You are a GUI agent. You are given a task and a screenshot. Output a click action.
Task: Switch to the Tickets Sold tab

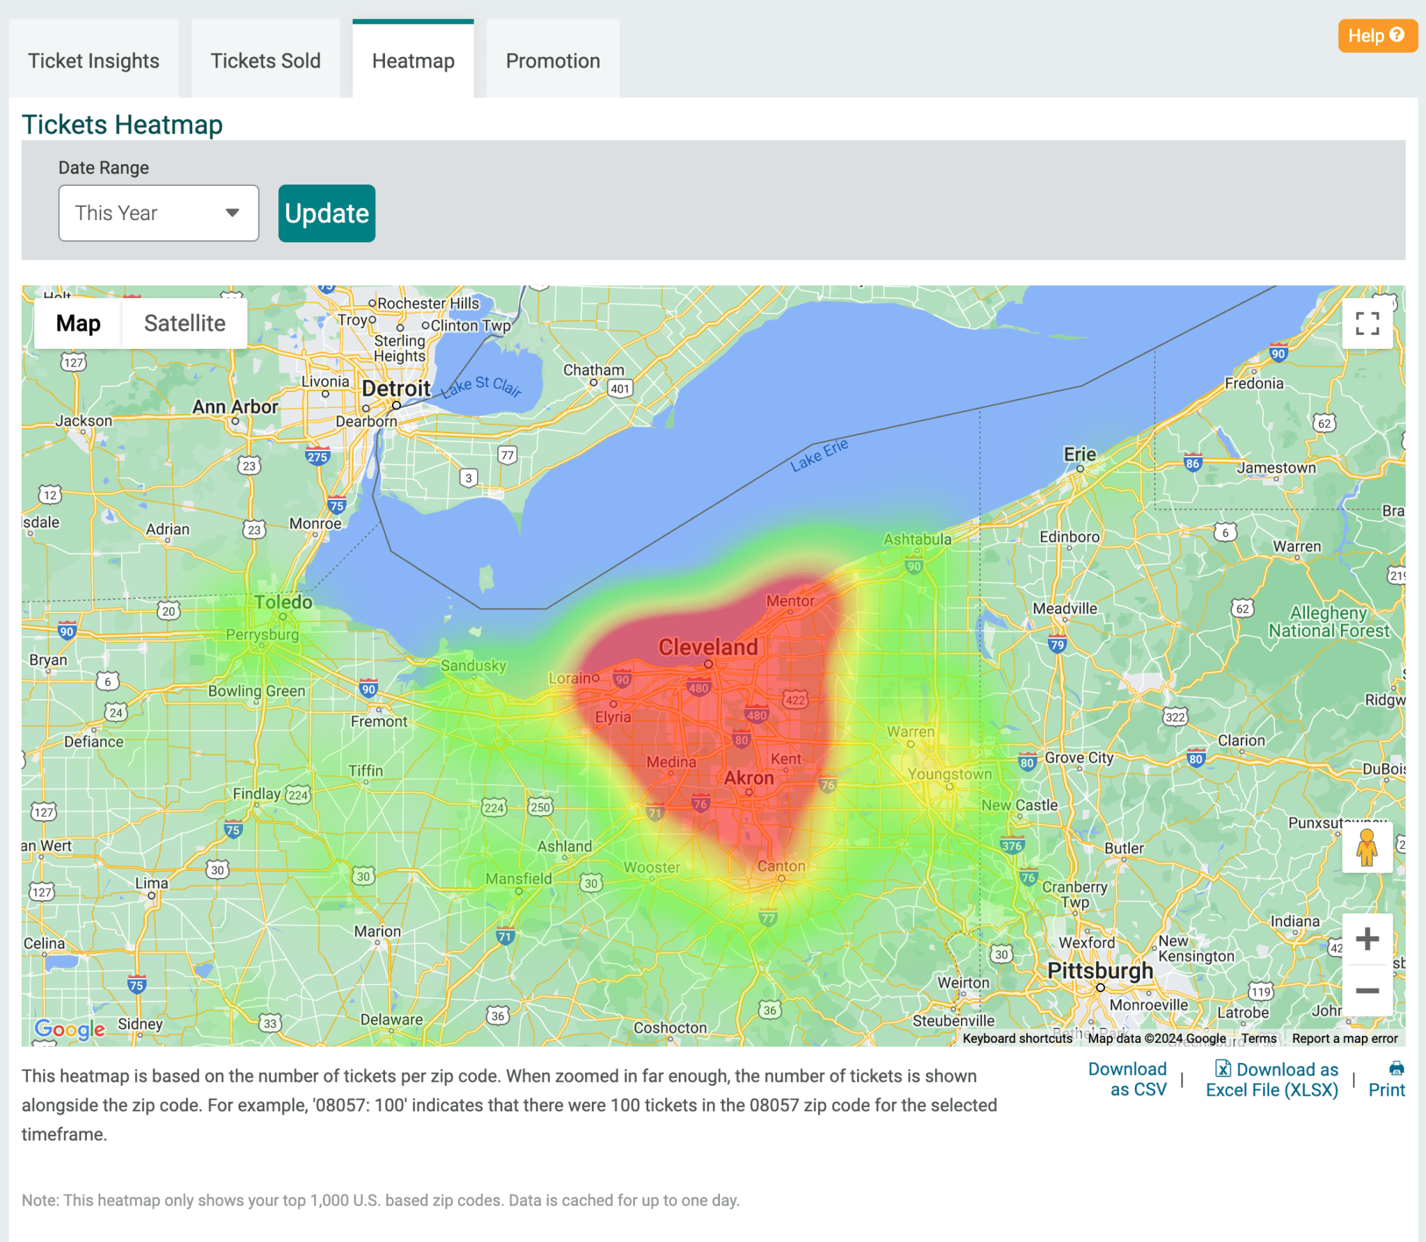pyautogui.click(x=265, y=61)
